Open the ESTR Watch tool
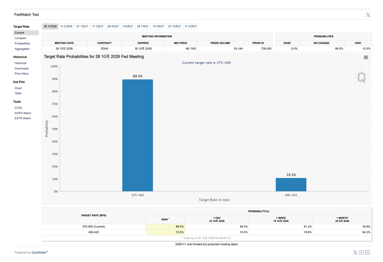 [x=23, y=118]
